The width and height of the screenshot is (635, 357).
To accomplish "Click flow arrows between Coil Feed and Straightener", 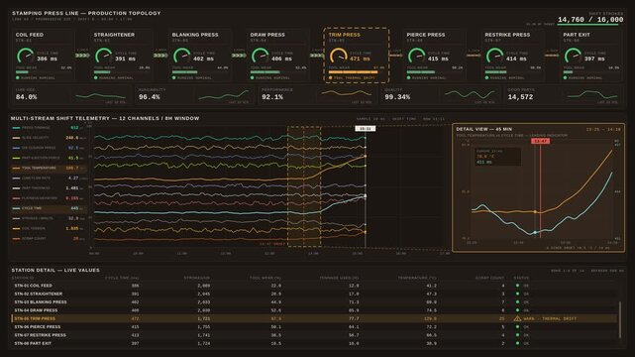I will click(x=82, y=56).
